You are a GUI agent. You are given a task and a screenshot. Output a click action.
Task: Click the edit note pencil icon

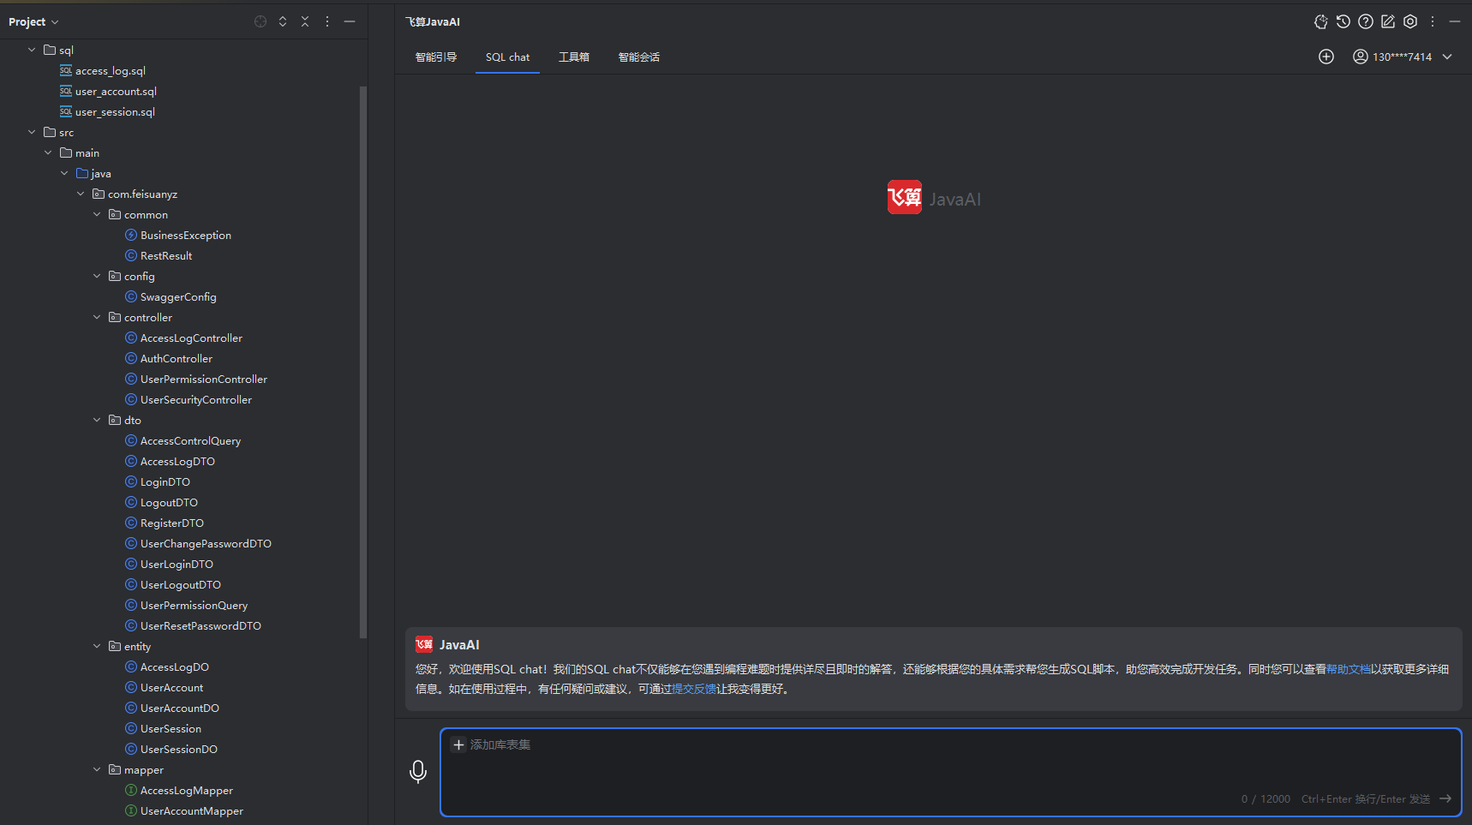click(x=1388, y=21)
